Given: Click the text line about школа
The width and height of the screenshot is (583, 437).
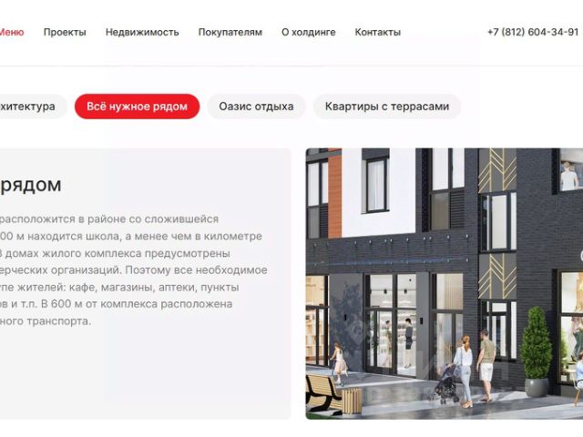Looking at the screenshot, I should tap(131, 237).
